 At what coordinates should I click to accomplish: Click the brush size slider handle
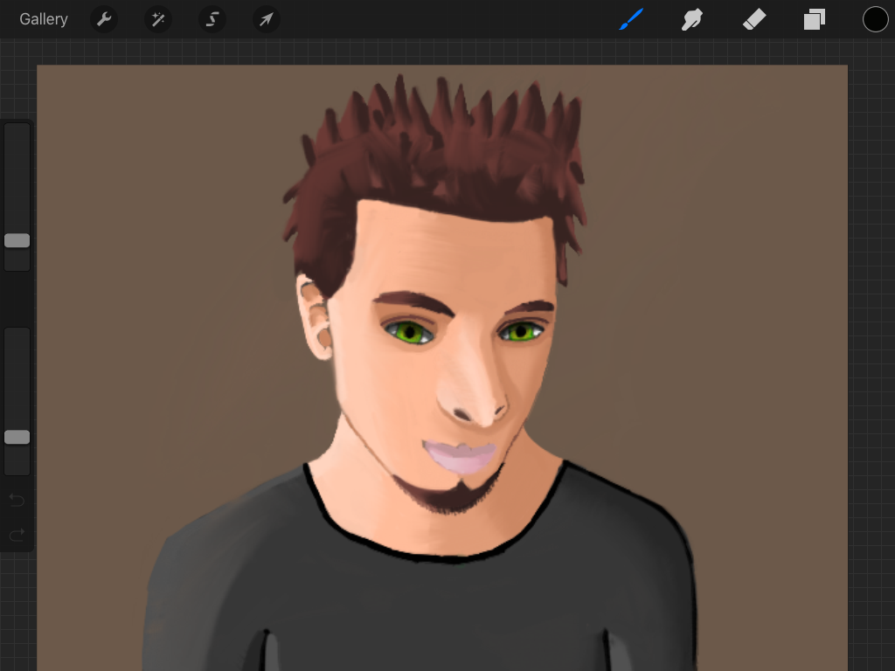point(17,241)
